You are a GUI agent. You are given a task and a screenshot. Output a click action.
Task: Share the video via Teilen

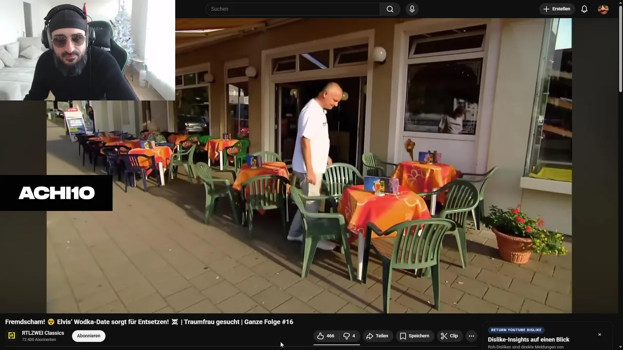(x=377, y=336)
